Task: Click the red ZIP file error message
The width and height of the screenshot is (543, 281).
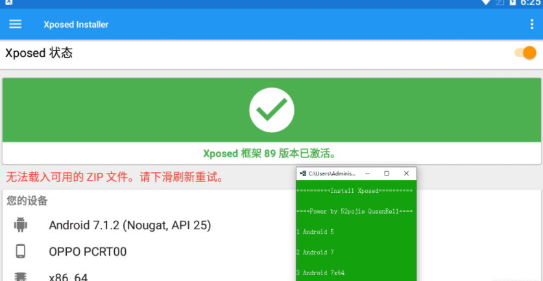Action: [115, 177]
